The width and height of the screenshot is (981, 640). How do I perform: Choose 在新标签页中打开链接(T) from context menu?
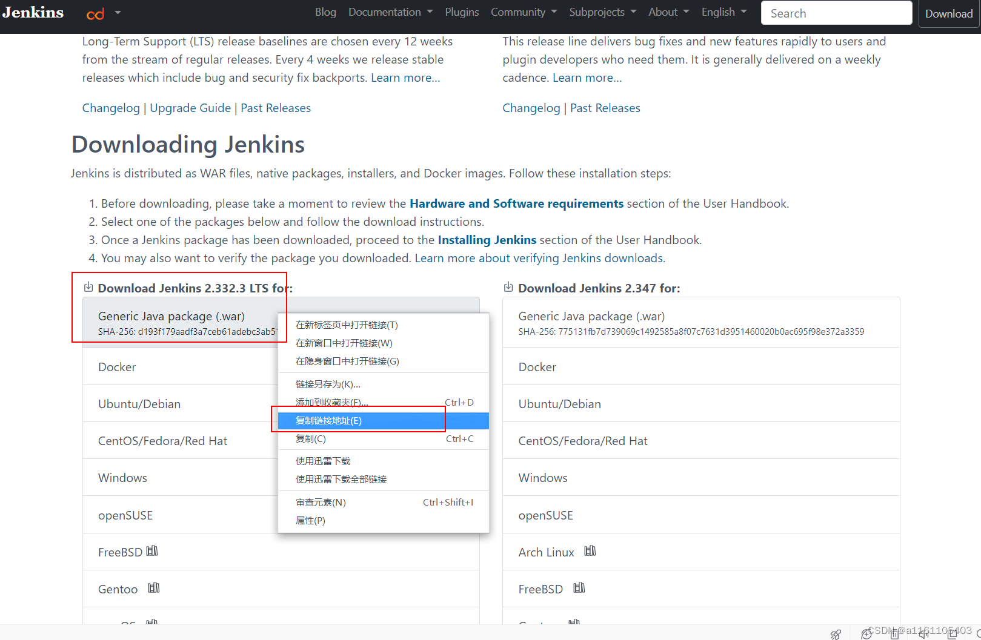tap(384, 325)
